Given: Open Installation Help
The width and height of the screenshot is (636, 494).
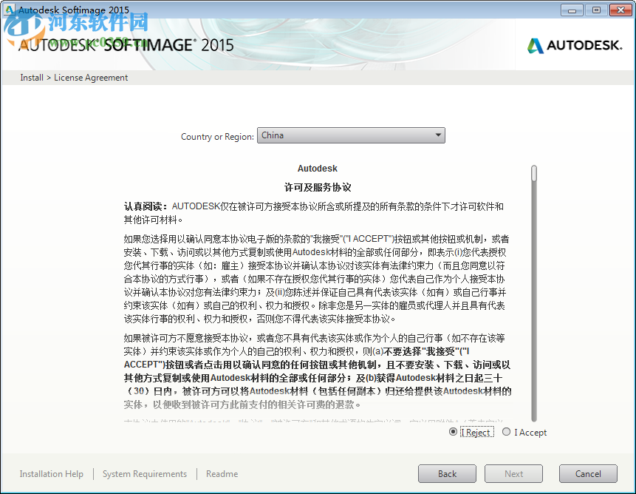Looking at the screenshot, I should pos(51,473).
